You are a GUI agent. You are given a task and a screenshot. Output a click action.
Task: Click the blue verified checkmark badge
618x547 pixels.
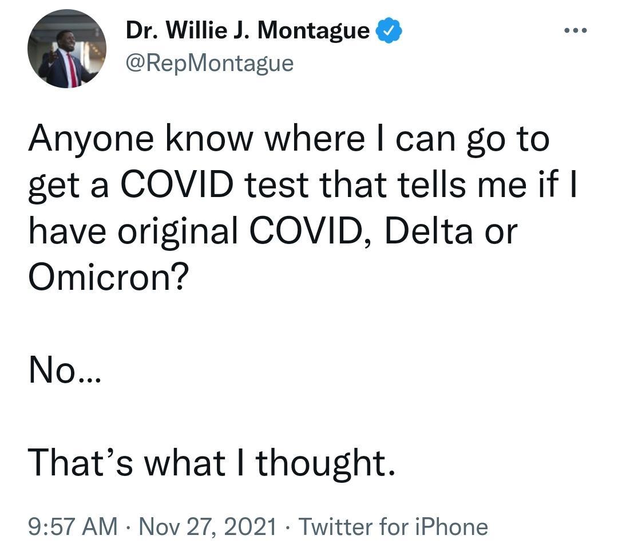click(x=389, y=30)
